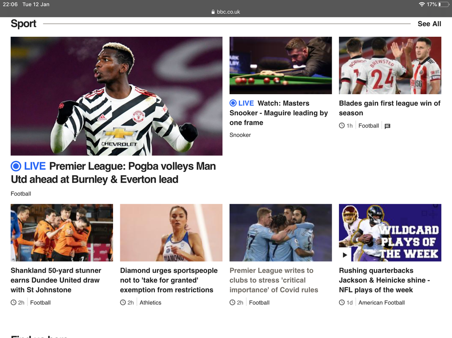The width and height of the screenshot is (452, 338).
Task: Open the Dundee United celebration photo
Action: pos(62,232)
